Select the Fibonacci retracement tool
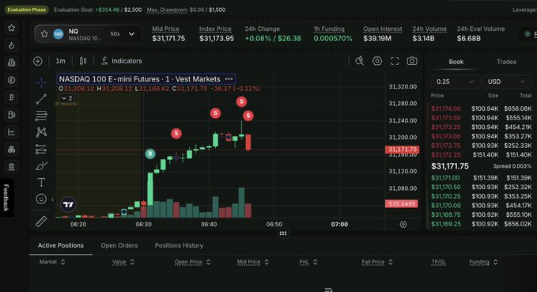The image size is (537, 292). coord(41,116)
